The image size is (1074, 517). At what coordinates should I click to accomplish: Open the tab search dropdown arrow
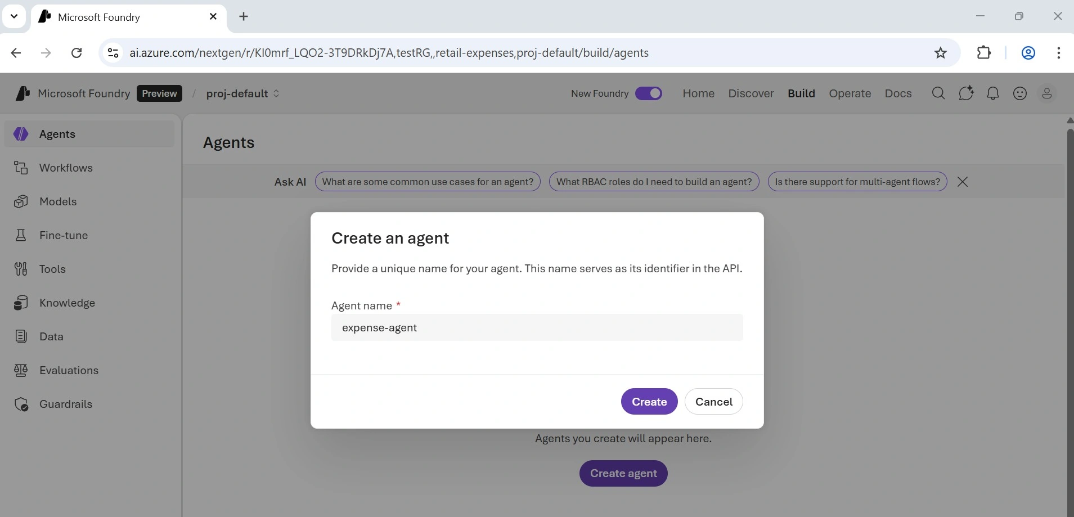14,17
